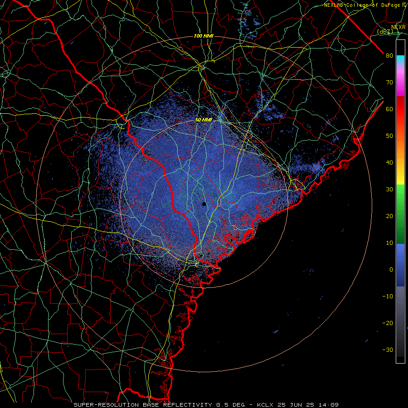
Task: Click the 30 value on dBZ scale
Action: coord(389,189)
